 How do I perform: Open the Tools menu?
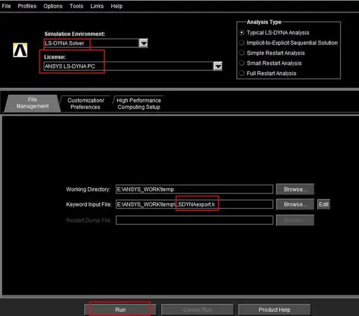(76, 6)
